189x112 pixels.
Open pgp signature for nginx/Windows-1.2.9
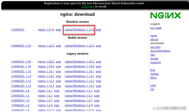pyautogui.click(x=97, y=105)
